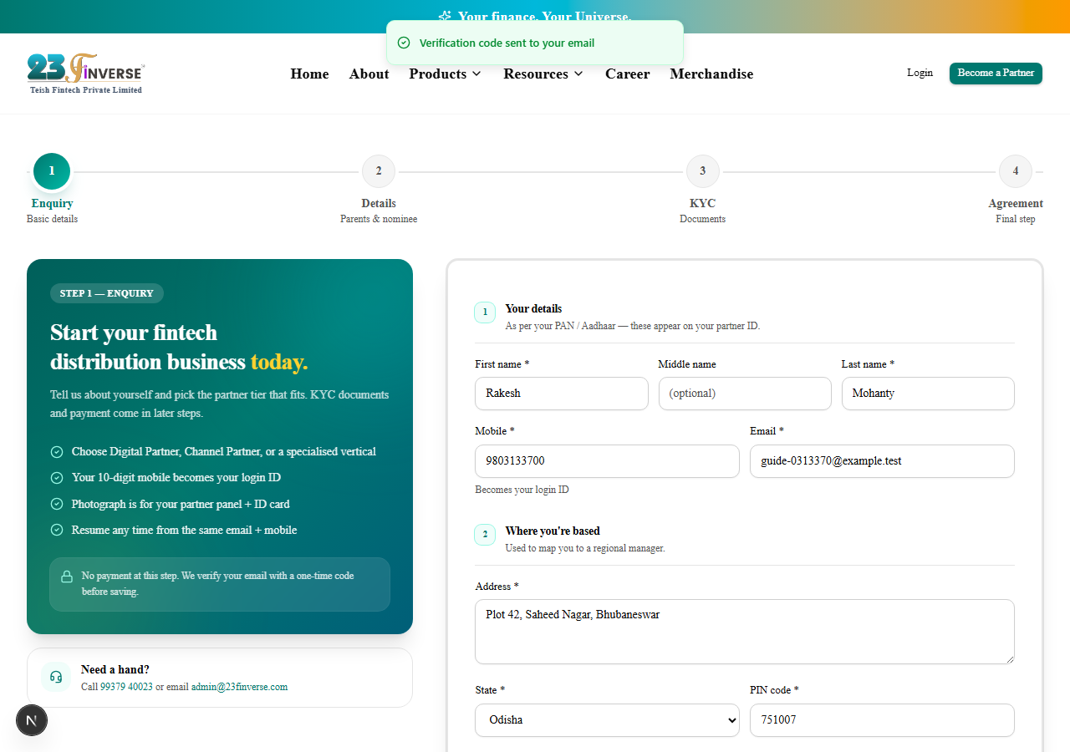The height and width of the screenshot is (752, 1070).
Task: Visit the Merchandise page
Action: point(711,74)
